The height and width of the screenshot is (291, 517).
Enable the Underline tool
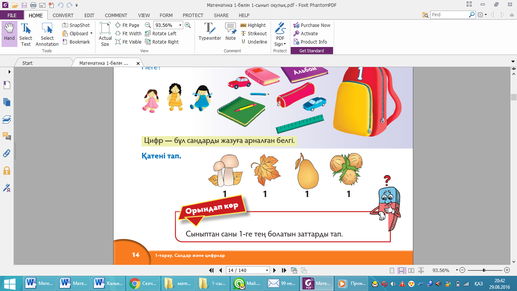point(254,42)
